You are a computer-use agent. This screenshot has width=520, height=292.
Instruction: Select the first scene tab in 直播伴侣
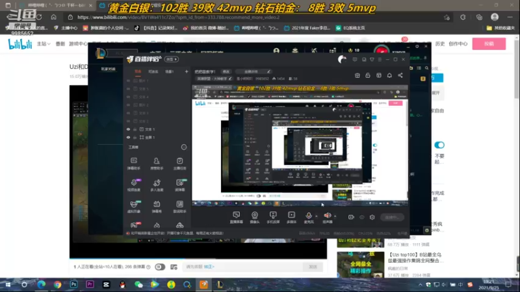(138, 71)
